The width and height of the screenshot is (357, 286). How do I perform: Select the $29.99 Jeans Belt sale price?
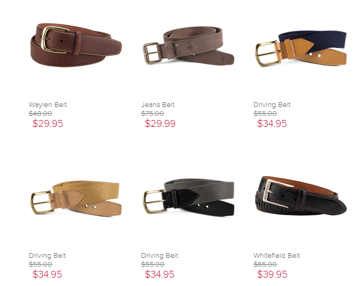(160, 124)
